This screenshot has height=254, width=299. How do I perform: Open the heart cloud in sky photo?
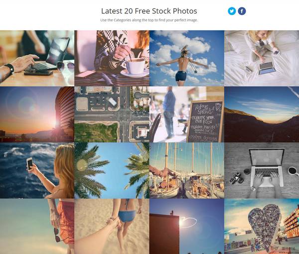tap(187, 226)
